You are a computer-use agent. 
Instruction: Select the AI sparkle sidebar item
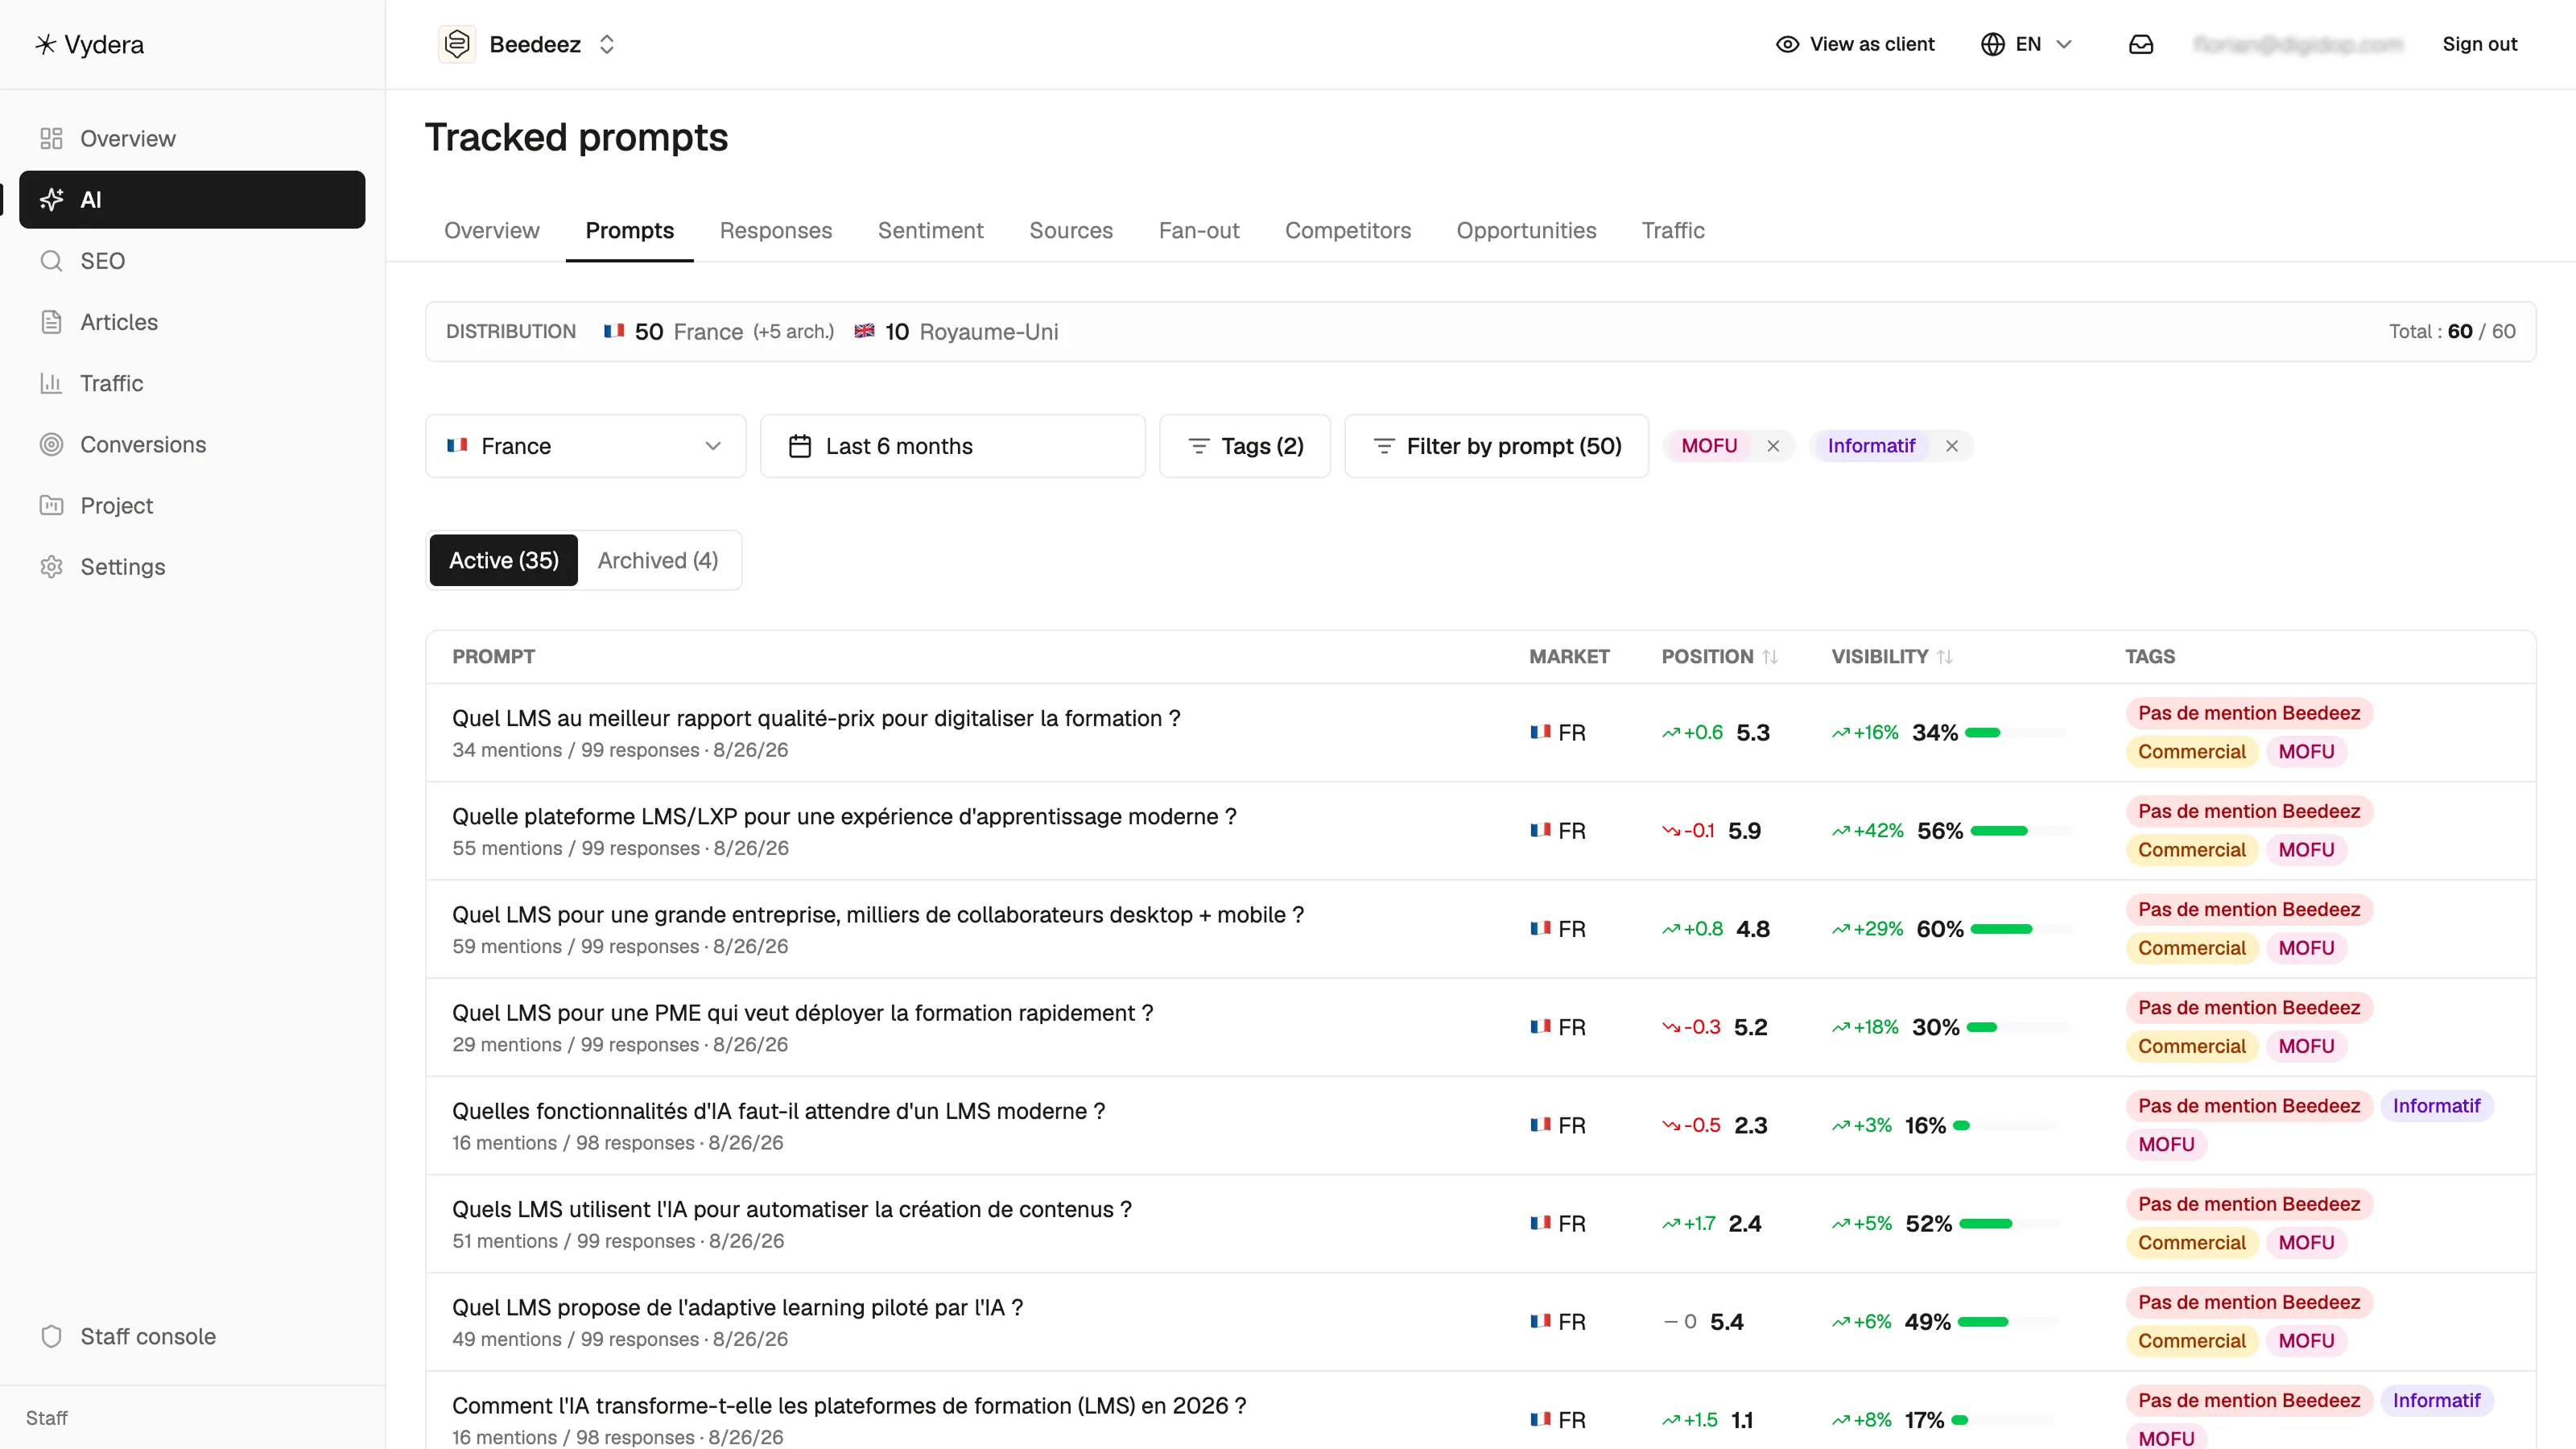[192, 200]
